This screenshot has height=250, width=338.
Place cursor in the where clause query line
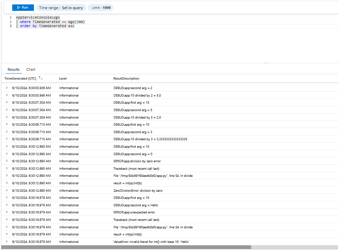54,21
